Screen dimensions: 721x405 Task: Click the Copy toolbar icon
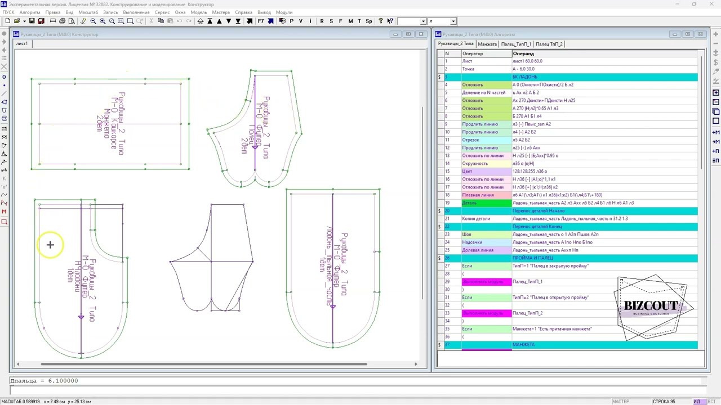161,21
